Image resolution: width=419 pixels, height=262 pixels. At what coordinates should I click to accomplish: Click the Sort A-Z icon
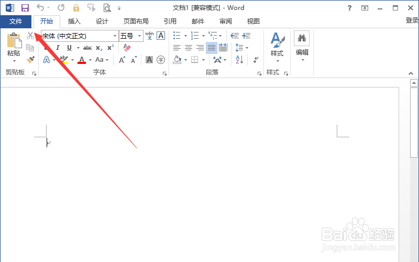pos(239,59)
